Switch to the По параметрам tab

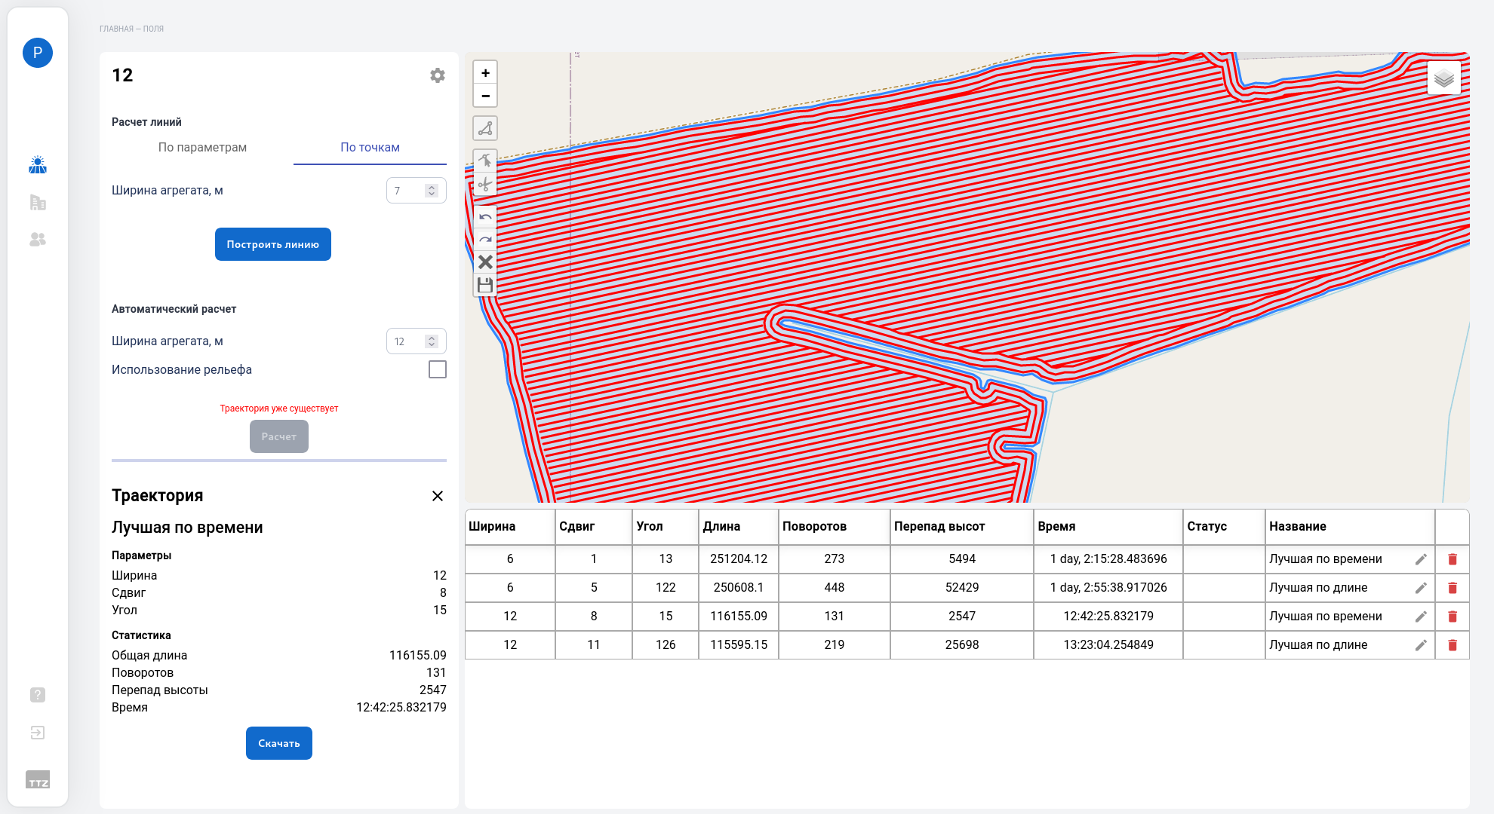click(x=202, y=148)
